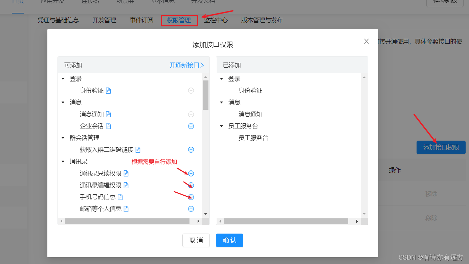The image size is (469, 264).
Task: Select 邮箱等个人信息 in the list
Action: (x=100, y=209)
